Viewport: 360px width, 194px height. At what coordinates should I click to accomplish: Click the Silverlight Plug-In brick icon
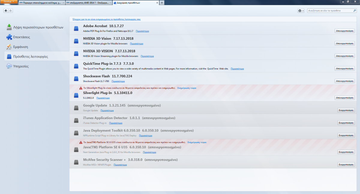coord(76,96)
